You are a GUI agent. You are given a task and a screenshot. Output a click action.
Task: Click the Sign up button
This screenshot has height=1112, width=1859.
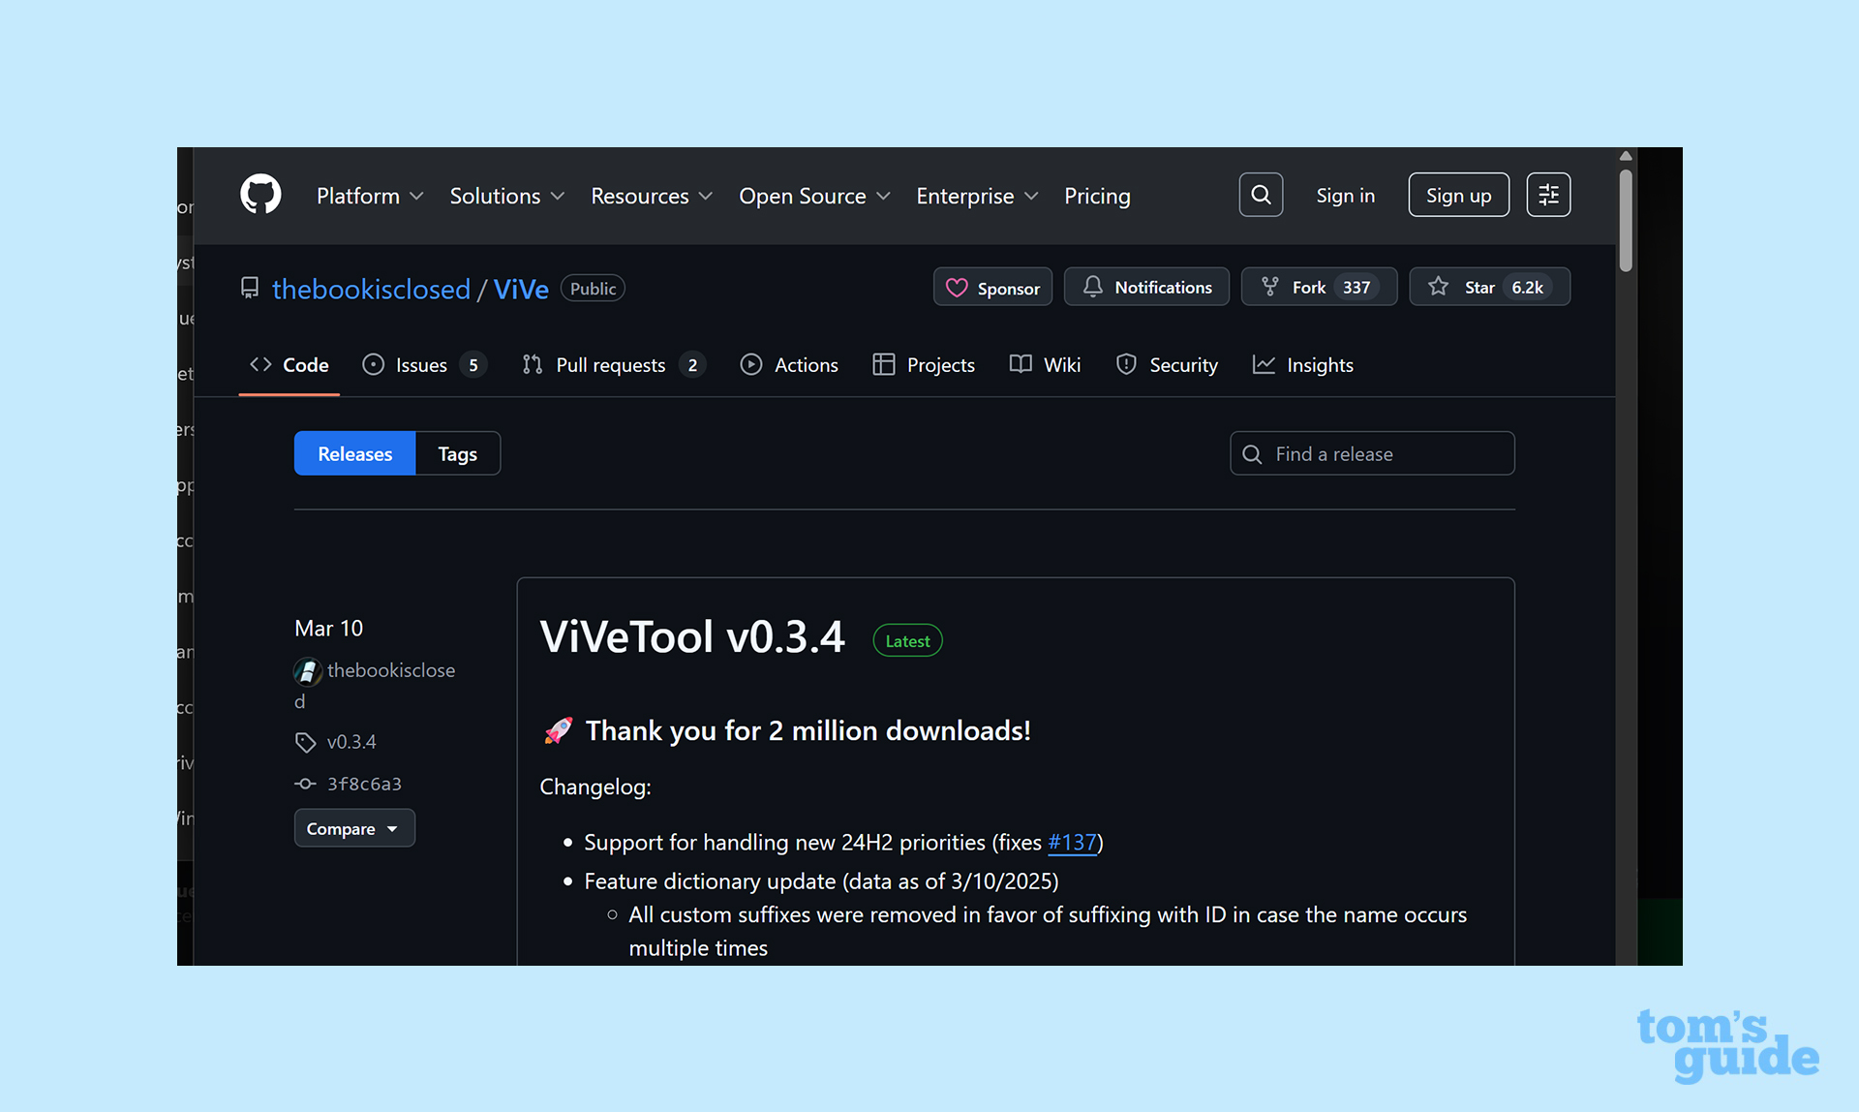pyautogui.click(x=1458, y=194)
